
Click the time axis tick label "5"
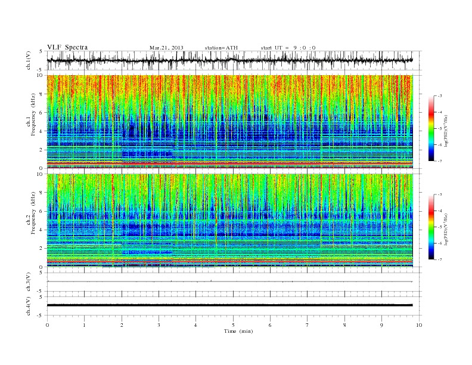233,325
